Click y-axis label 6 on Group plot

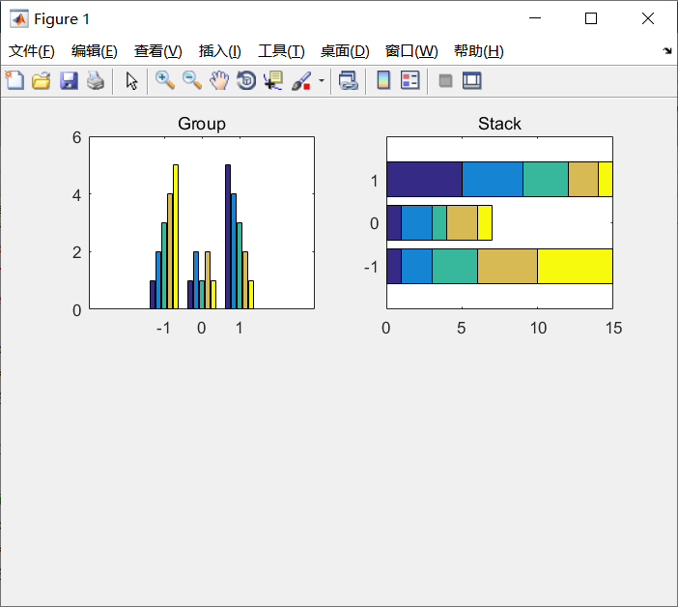(76, 137)
